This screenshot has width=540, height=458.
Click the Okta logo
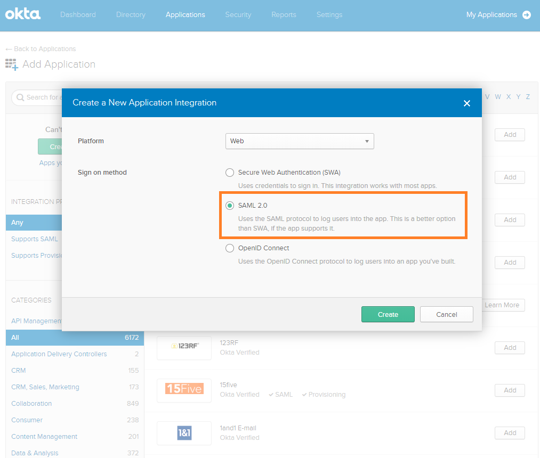click(23, 14)
